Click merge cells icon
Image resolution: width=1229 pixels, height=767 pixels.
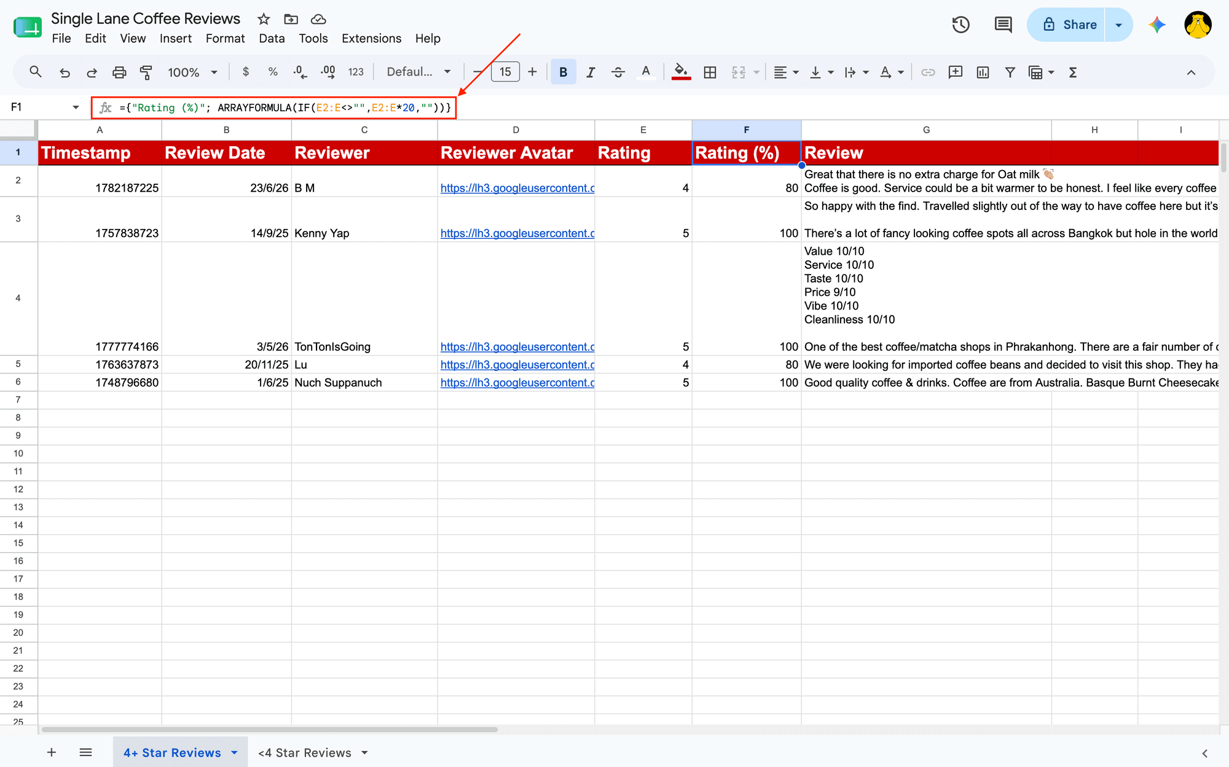click(x=739, y=72)
